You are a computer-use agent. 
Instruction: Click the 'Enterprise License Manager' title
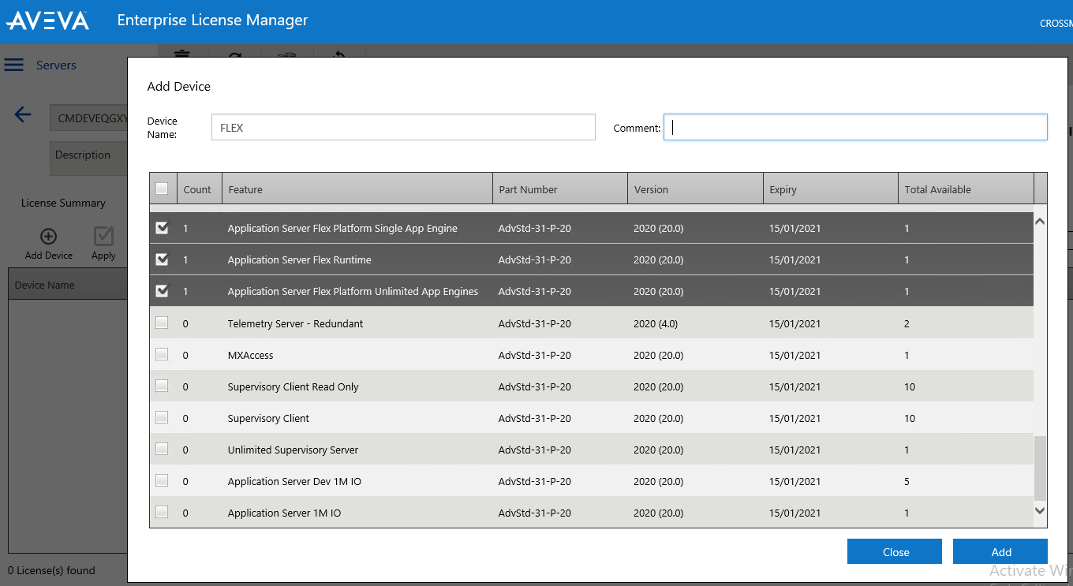coord(212,21)
